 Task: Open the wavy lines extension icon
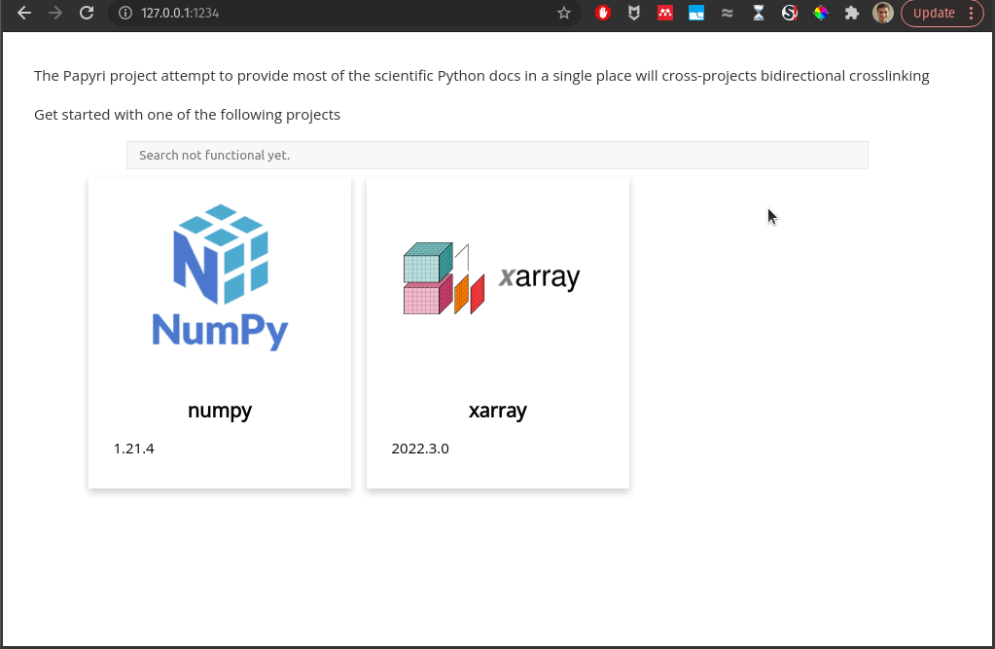[x=728, y=13]
